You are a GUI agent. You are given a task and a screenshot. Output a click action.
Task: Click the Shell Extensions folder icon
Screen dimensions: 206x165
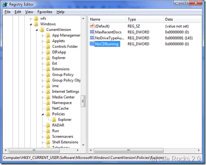point(48,142)
